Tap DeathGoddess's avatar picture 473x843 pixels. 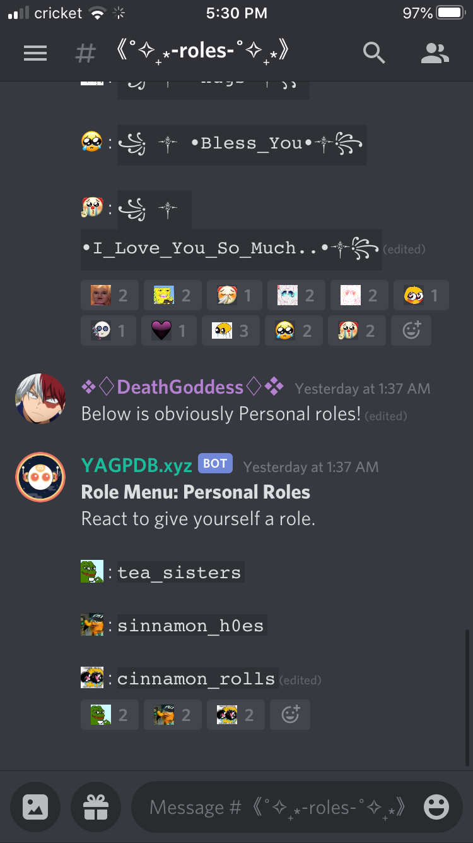coord(40,398)
